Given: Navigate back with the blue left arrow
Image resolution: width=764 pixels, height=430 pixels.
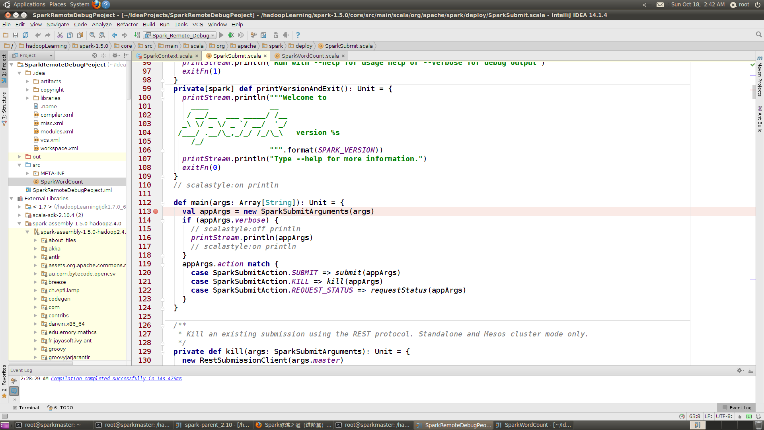Looking at the screenshot, I should 115,35.
